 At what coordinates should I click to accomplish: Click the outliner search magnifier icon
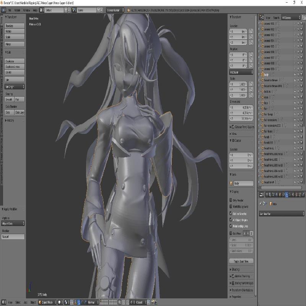[304, 18]
